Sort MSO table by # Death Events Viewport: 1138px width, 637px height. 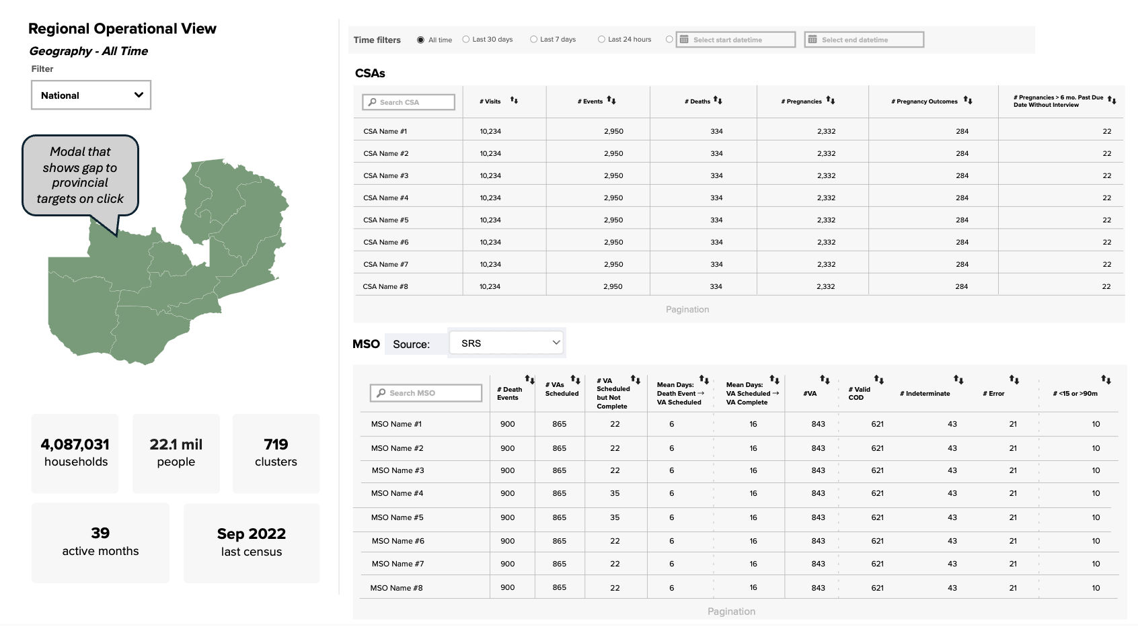pos(529,380)
